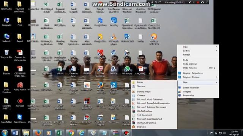Select the MASTER SHEET desktop icon

(x=6, y=104)
